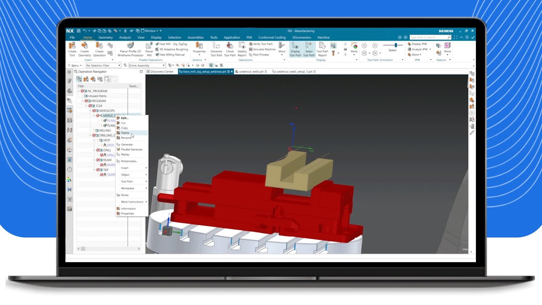Open the Work Instructions submenu
The image size is (542, 305).
coord(132,202)
